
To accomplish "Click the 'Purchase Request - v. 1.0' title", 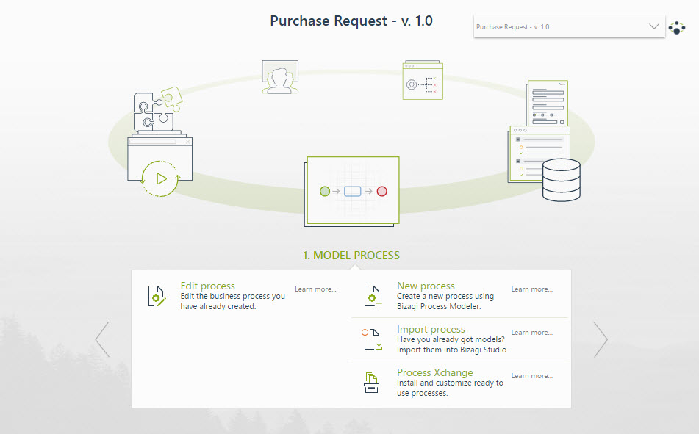I will pyautogui.click(x=351, y=21).
